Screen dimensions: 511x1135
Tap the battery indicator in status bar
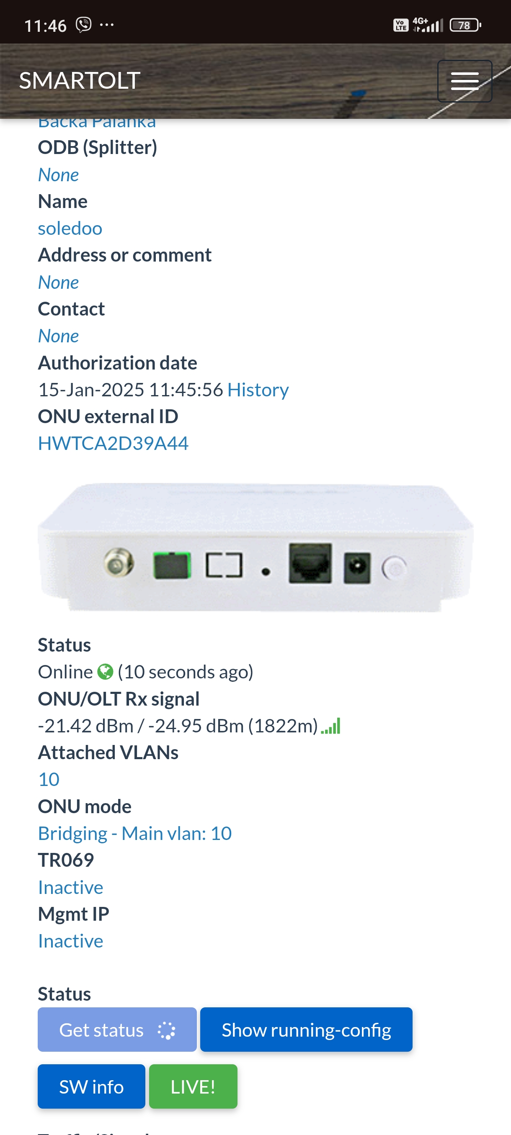click(465, 25)
